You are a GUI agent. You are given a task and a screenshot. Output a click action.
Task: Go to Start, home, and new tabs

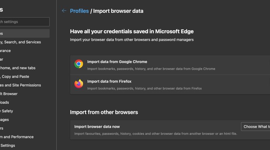pyautogui.click(x=18, y=68)
